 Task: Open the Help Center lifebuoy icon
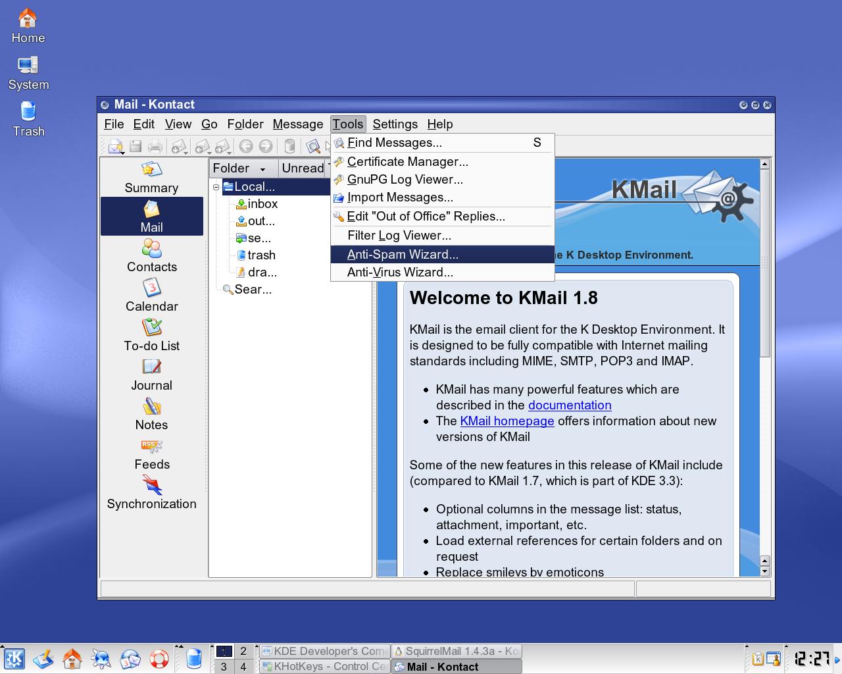(x=159, y=658)
